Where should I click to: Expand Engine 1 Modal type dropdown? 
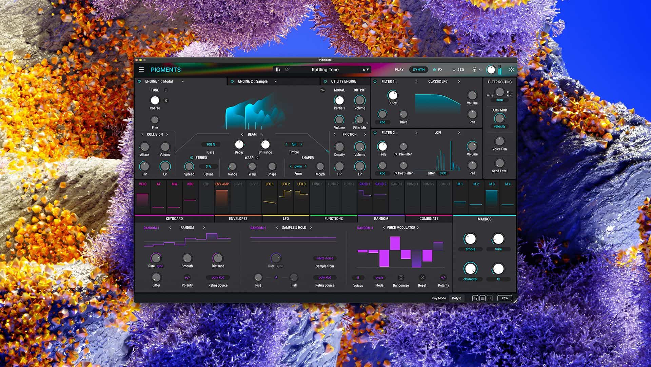[183, 81]
